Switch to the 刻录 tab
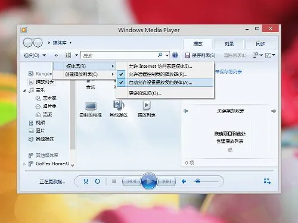 click(229, 43)
